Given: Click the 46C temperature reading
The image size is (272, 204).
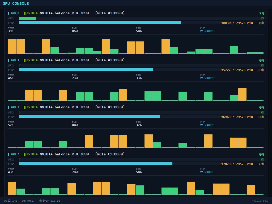Looking at the screenshot, I should (11, 78).
